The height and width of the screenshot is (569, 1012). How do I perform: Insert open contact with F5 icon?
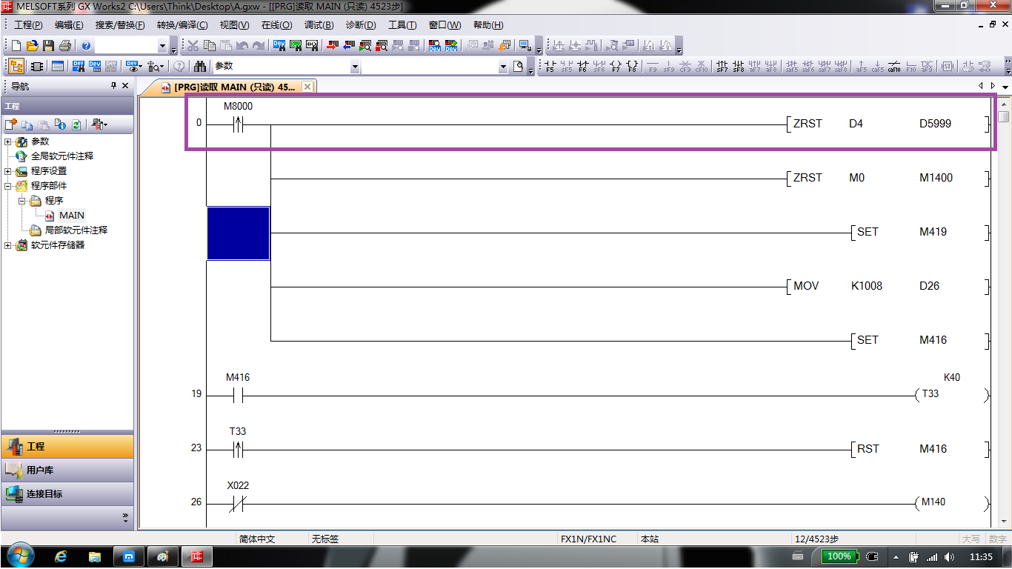click(550, 67)
